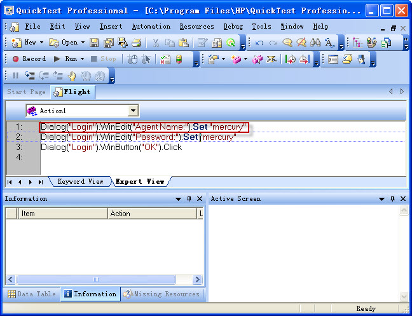Image resolution: width=412 pixels, height=316 pixels.
Task: Click the Paste clipboard icon
Action: tap(184, 43)
